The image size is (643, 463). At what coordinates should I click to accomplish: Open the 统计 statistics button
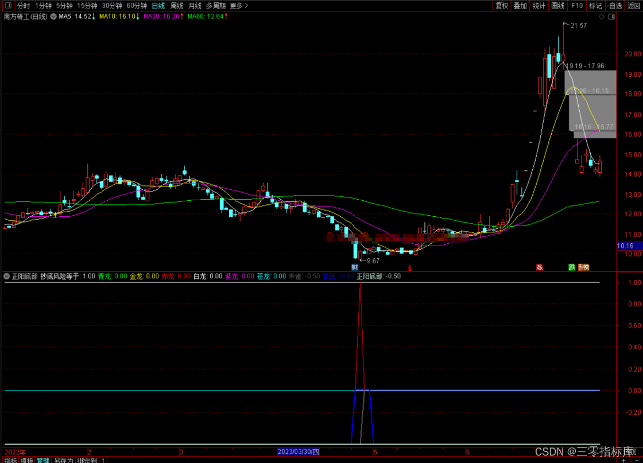pyautogui.click(x=539, y=6)
